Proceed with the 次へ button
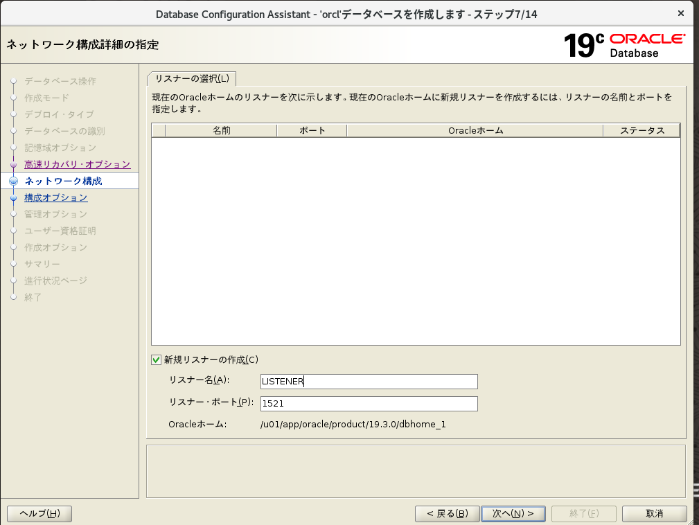 [513, 513]
